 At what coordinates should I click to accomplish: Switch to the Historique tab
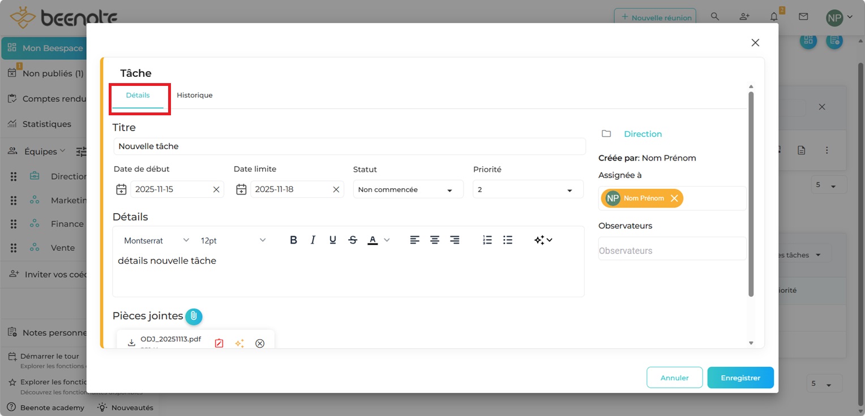point(194,96)
